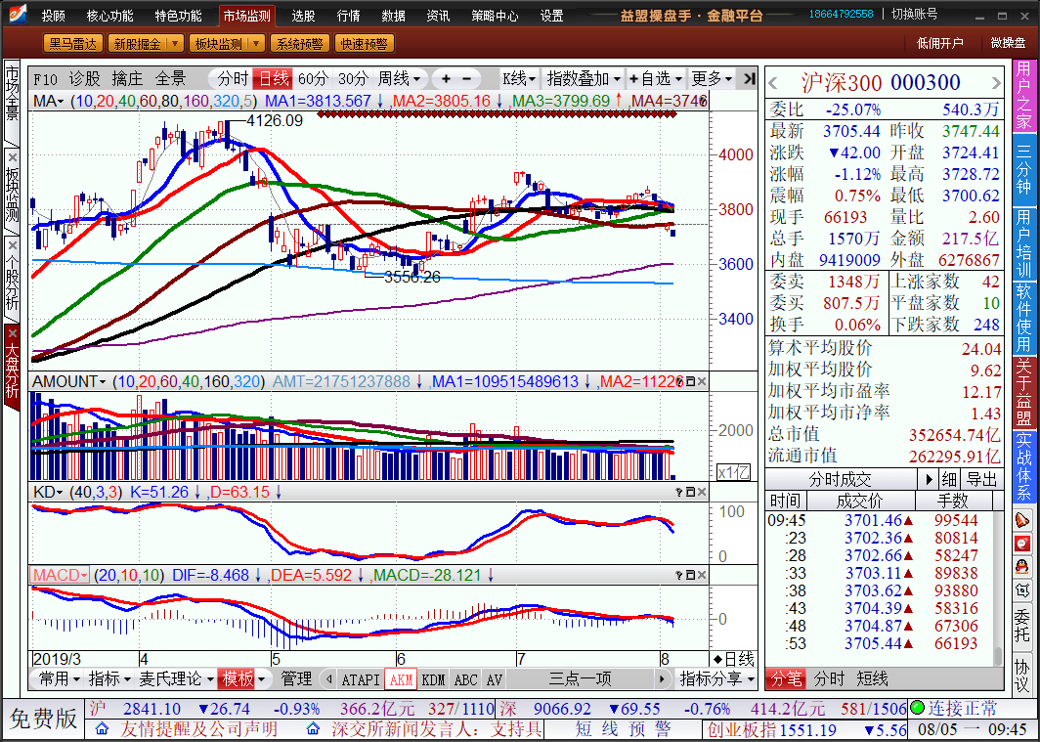Open the 大盘分析 left sidebar tab

(12, 370)
